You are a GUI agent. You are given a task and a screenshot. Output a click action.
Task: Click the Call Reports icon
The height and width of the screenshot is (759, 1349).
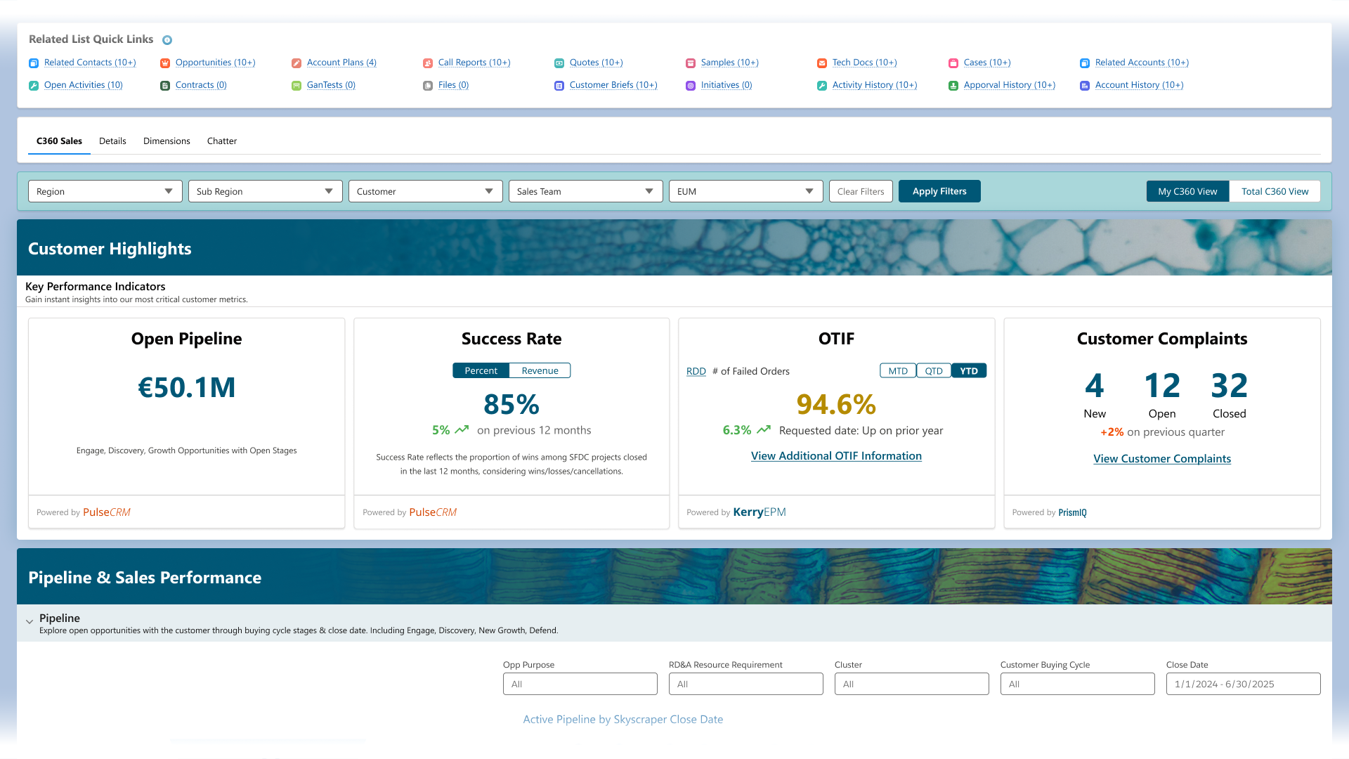[428, 63]
